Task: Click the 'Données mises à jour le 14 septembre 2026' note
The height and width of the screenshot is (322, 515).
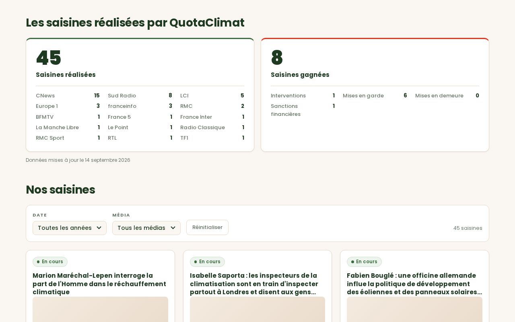Action: [78, 160]
